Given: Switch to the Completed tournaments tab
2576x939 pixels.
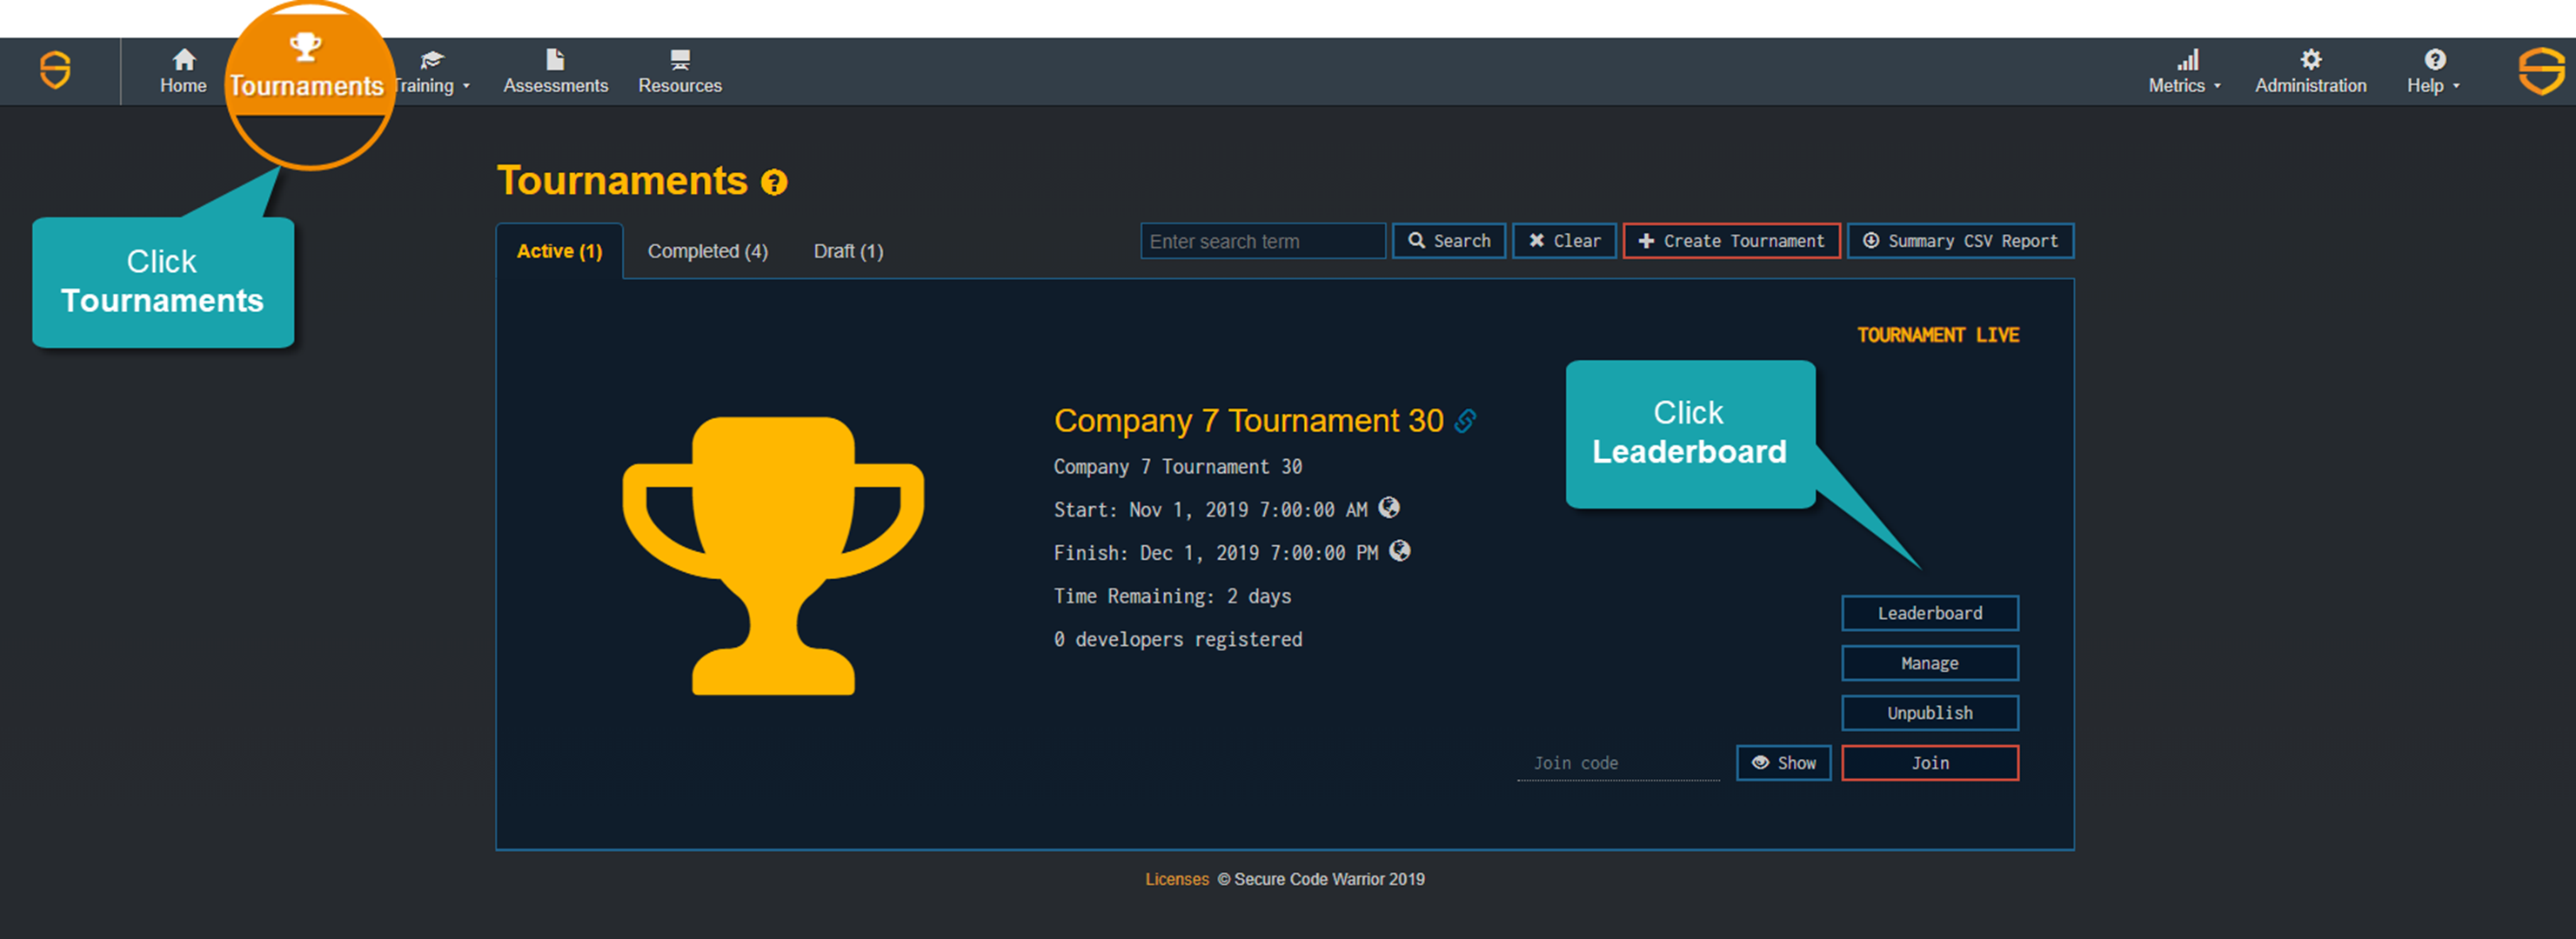Looking at the screenshot, I should pos(707,250).
